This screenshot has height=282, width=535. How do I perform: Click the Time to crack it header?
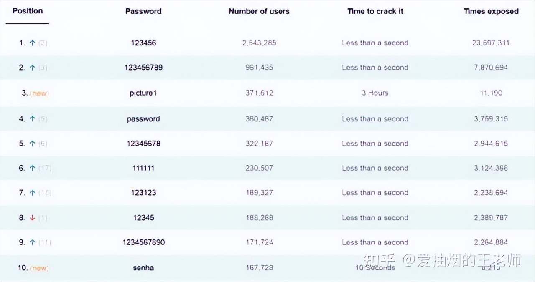[375, 11]
